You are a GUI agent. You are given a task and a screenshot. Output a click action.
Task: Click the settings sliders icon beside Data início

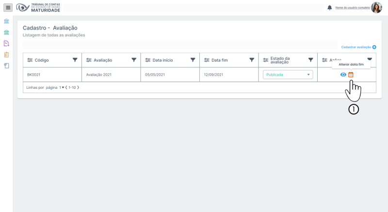[148, 60]
